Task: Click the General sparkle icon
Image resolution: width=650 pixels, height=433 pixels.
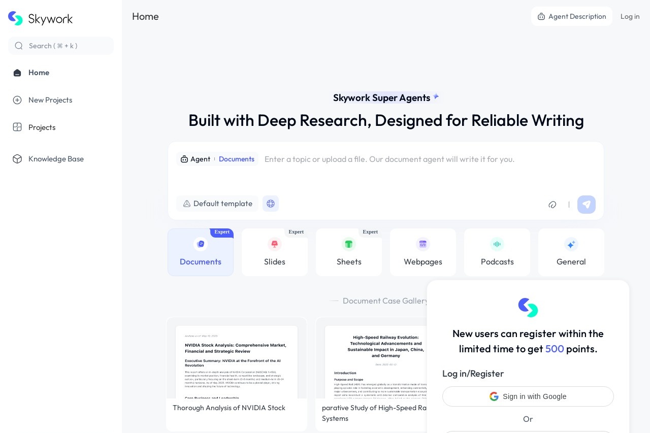Action: coord(571,244)
